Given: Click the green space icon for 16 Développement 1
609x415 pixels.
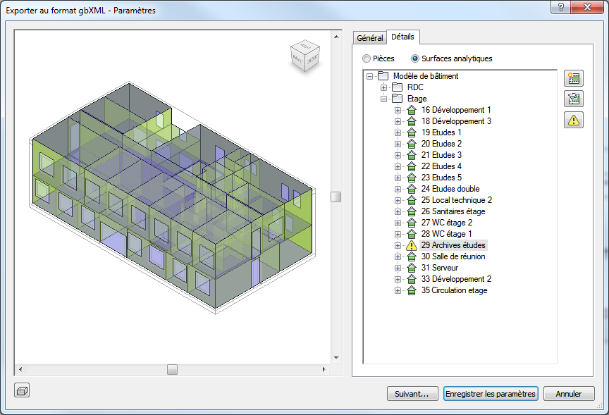Looking at the screenshot, I should (x=412, y=110).
